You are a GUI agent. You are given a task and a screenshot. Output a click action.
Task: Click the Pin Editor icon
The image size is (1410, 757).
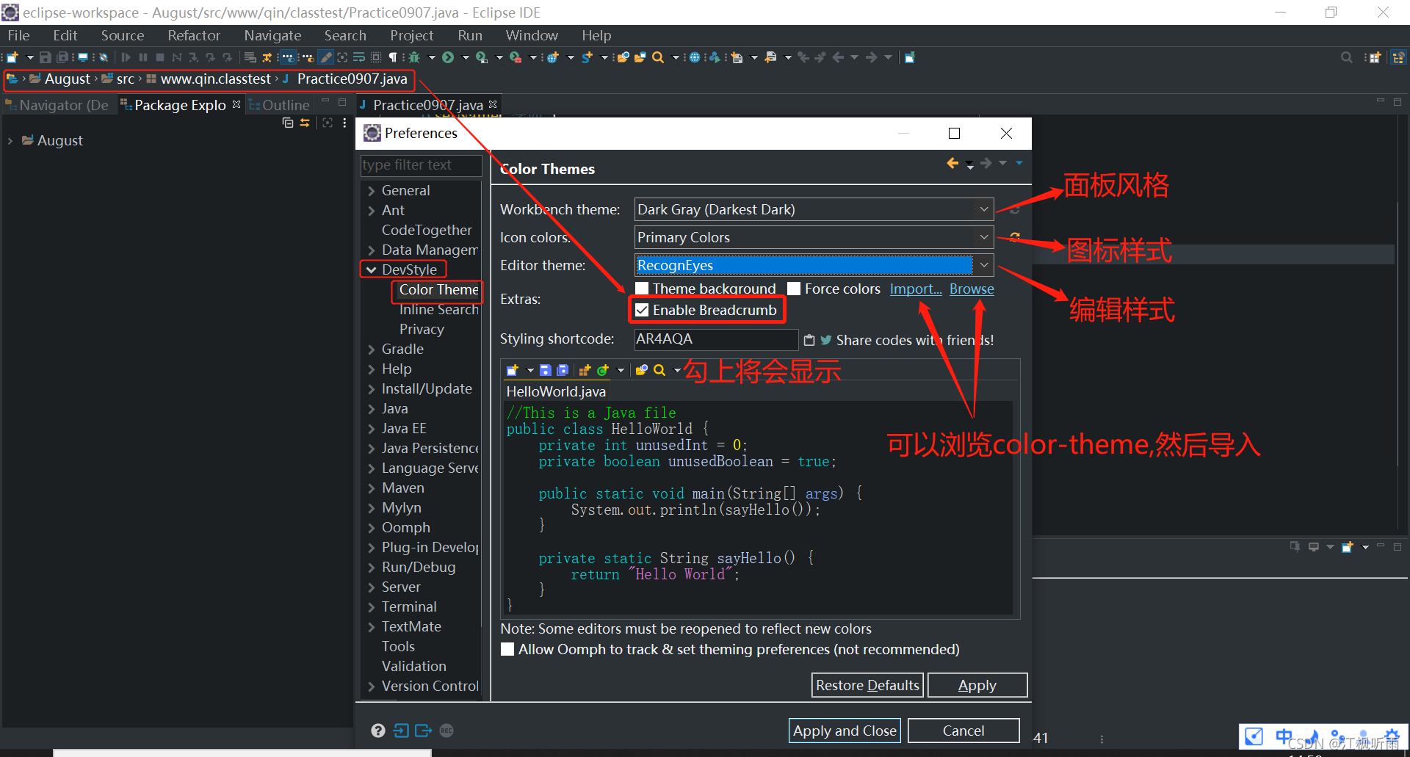coord(910,57)
